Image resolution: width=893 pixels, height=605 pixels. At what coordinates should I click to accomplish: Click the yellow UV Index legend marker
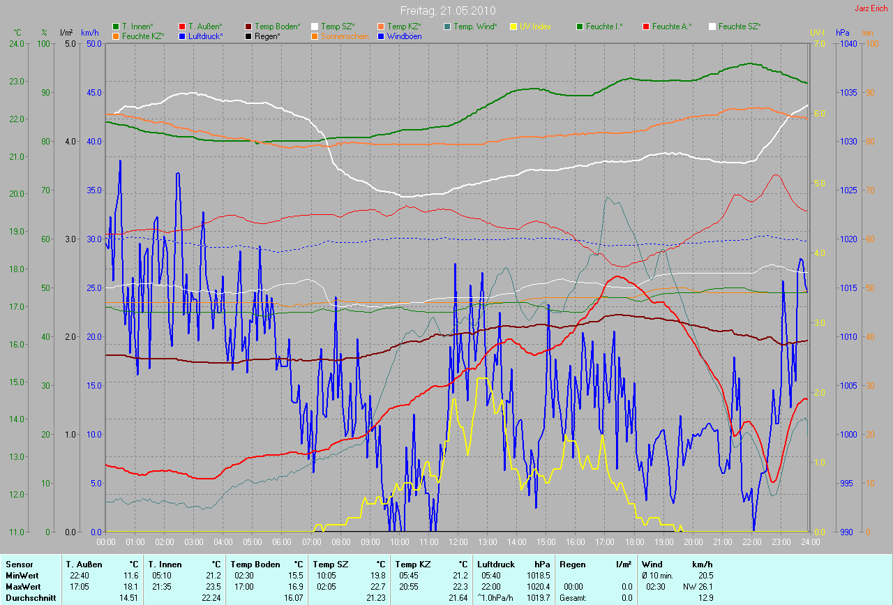(x=513, y=27)
